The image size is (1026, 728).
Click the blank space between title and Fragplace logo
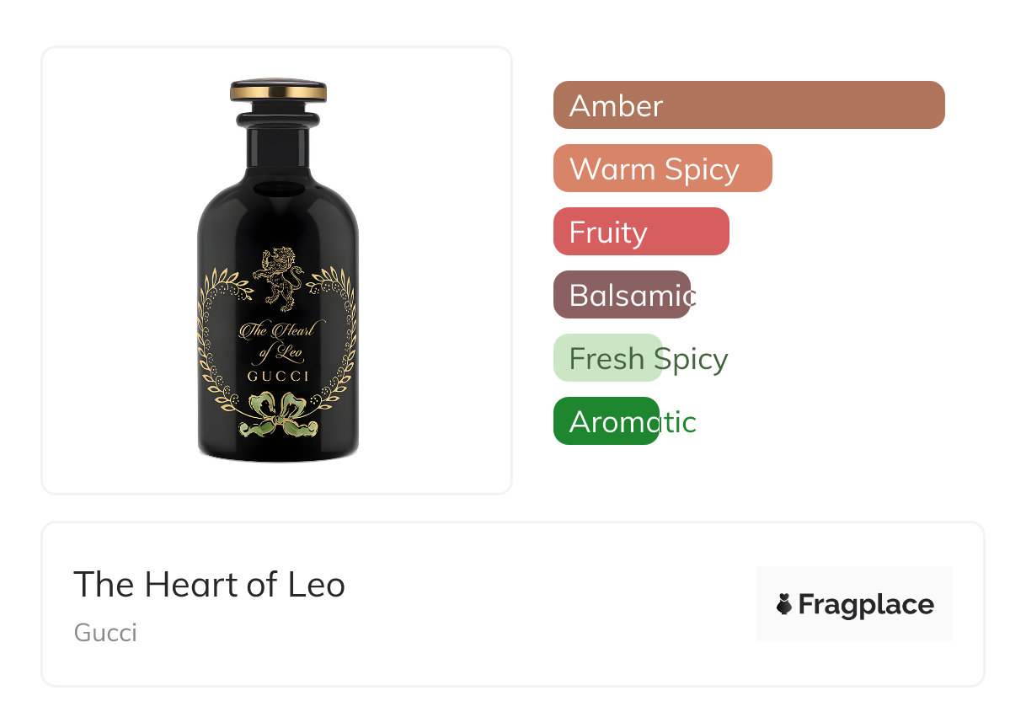tap(548, 604)
